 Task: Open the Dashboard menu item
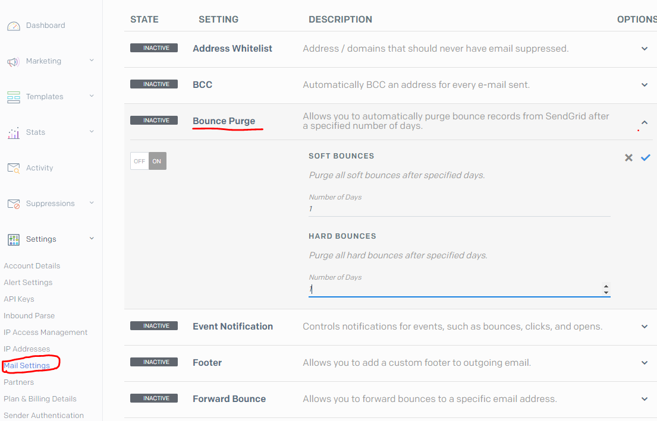point(45,26)
